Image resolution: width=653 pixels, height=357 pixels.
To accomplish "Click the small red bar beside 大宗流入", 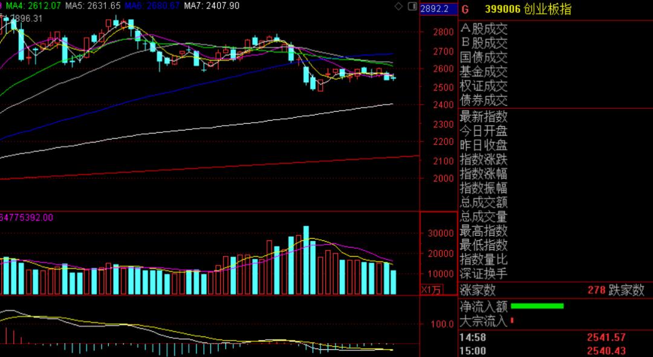I will point(512,320).
